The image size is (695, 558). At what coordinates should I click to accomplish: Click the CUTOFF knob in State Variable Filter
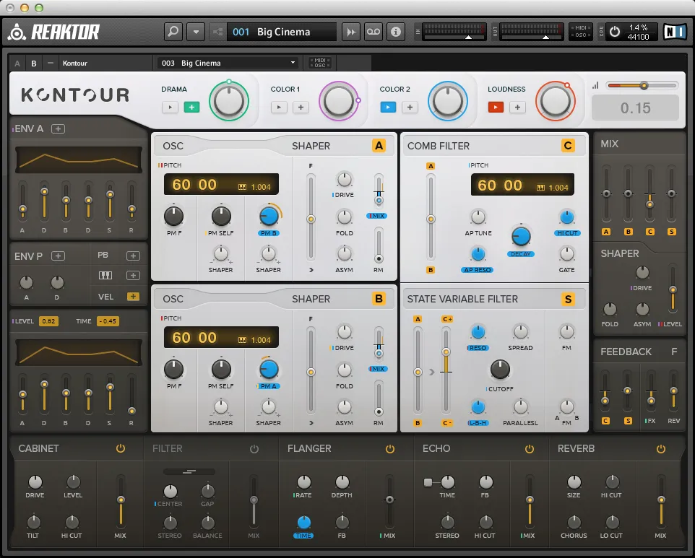point(500,370)
